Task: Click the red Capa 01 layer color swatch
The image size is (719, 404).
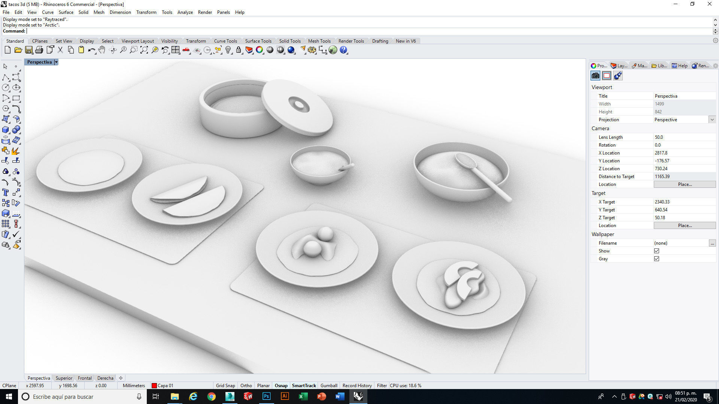Action: point(154,386)
